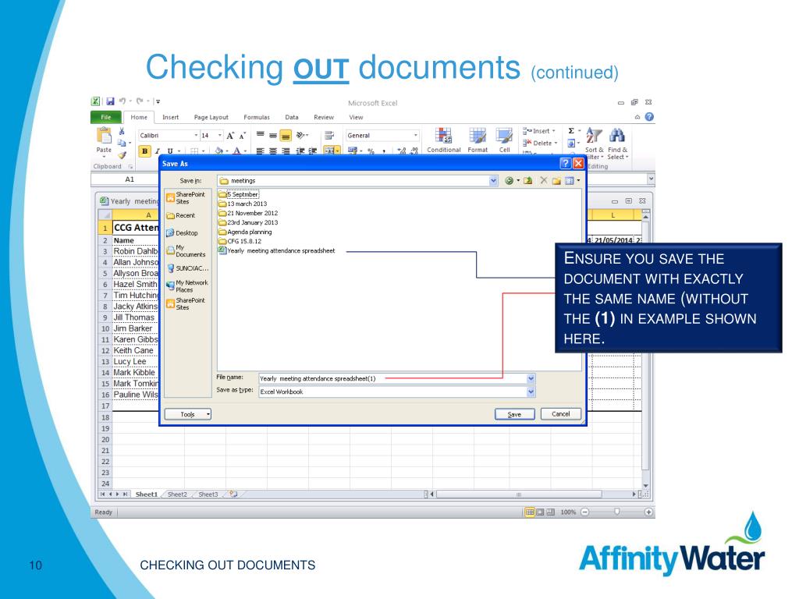Open the SUNCXAC computer in places bar
The image size is (799, 599).
pos(187,268)
